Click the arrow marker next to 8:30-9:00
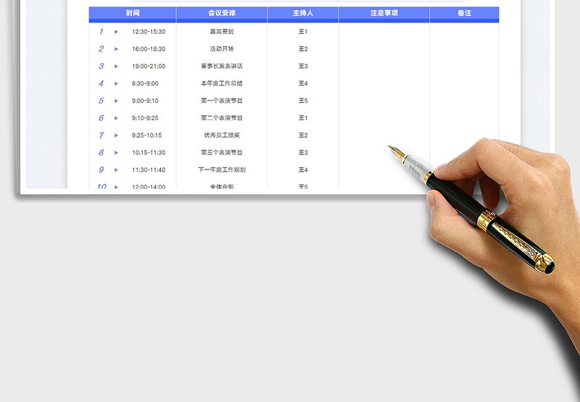 pos(116,84)
